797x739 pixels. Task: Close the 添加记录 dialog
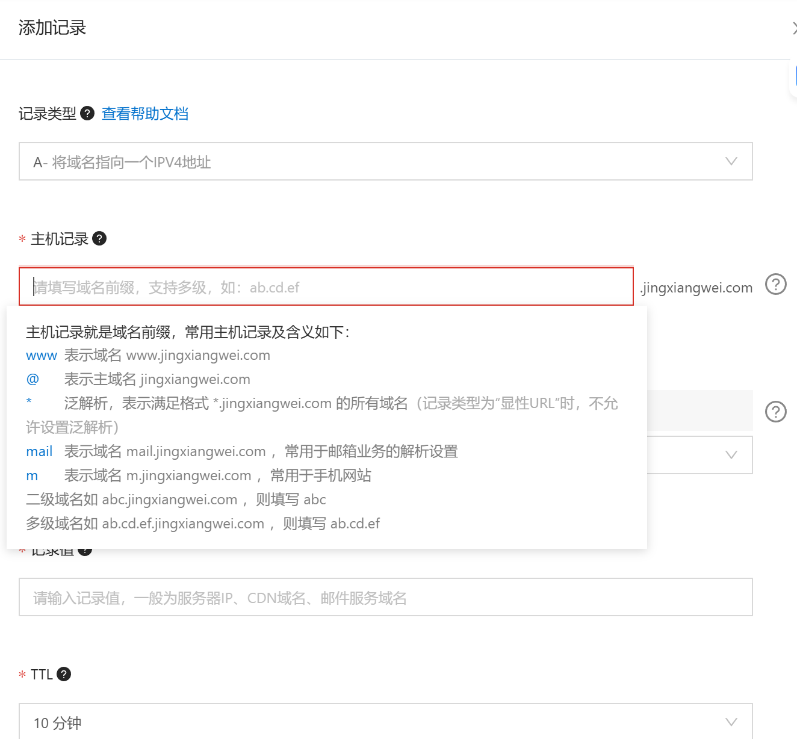pos(793,28)
